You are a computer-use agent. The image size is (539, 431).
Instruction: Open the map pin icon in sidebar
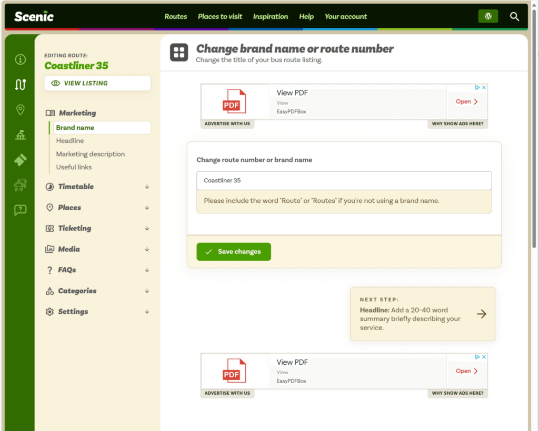click(x=21, y=109)
